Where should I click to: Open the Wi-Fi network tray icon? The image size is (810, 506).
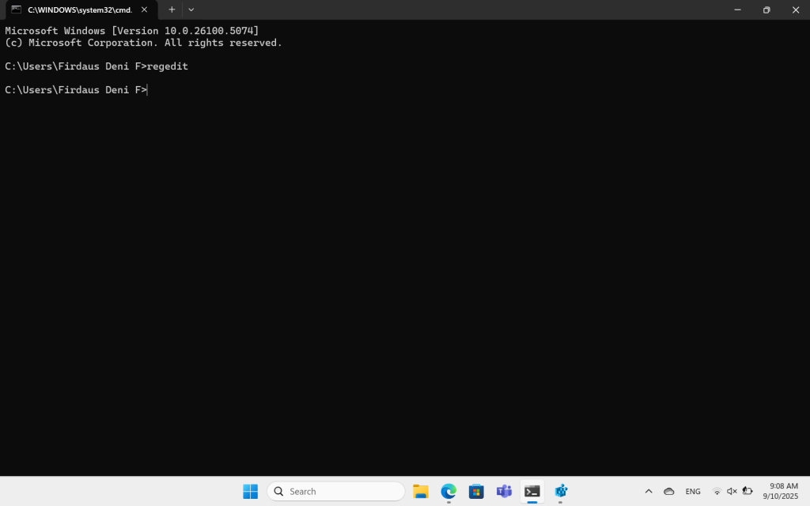717,492
